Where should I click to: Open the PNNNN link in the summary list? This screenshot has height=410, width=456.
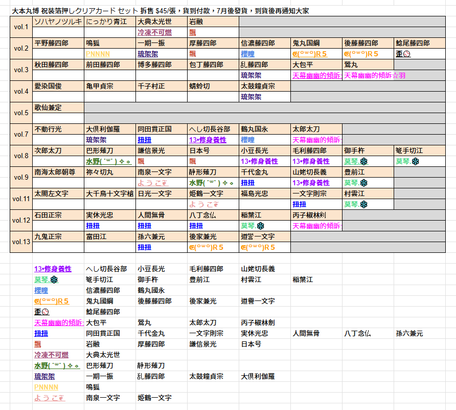pos(46,387)
